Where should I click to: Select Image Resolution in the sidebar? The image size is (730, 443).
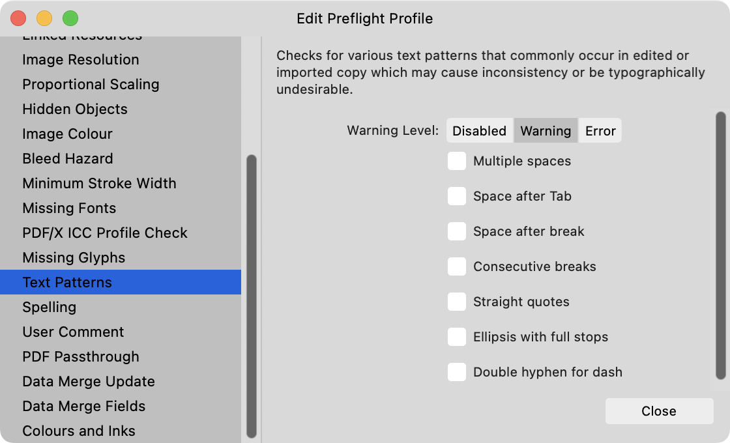(81, 60)
